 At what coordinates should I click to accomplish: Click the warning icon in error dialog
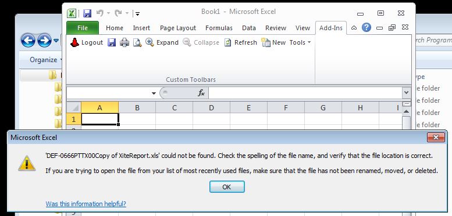[x=27, y=163]
